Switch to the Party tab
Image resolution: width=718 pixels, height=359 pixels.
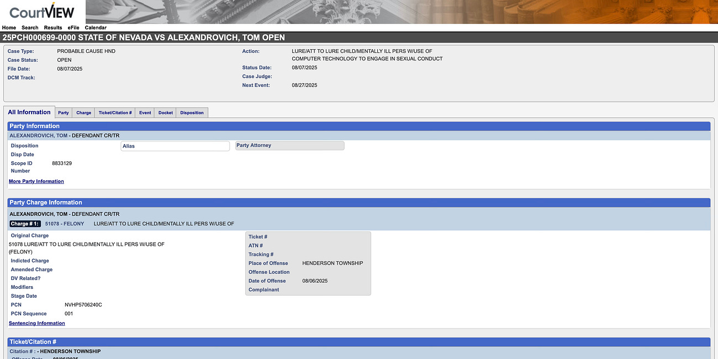pyautogui.click(x=63, y=112)
